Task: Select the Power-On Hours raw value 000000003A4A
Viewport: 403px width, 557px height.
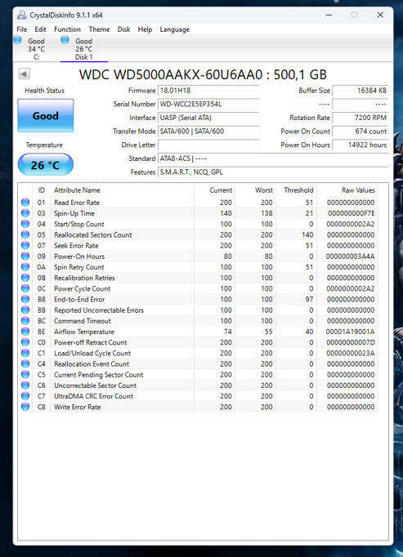Action: (350, 256)
